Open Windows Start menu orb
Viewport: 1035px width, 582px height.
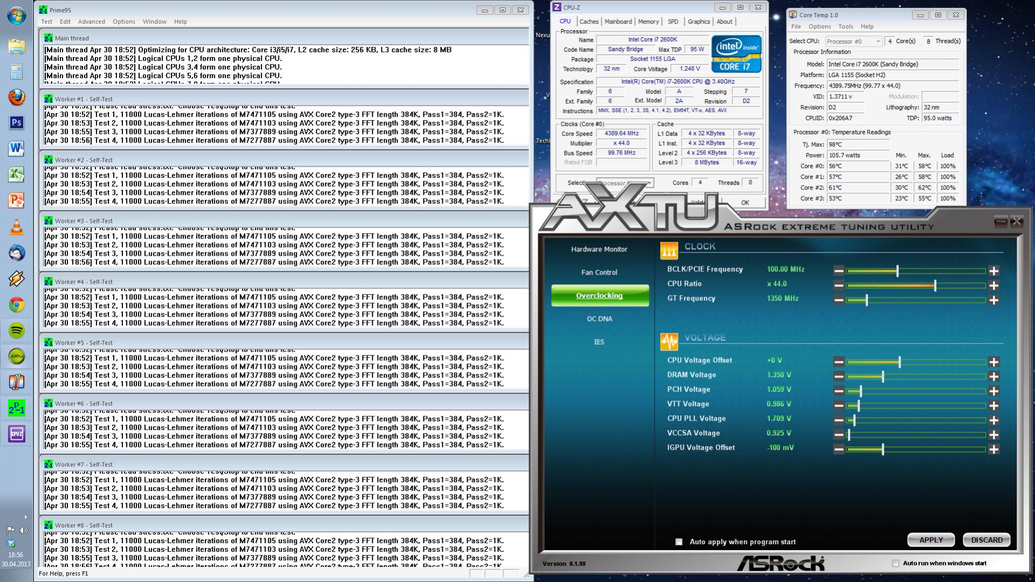tap(16, 15)
